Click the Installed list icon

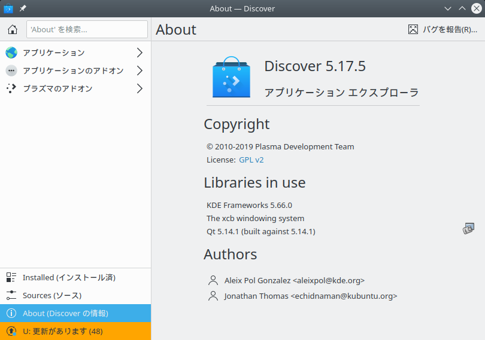pyautogui.click(x=11, y=277)
